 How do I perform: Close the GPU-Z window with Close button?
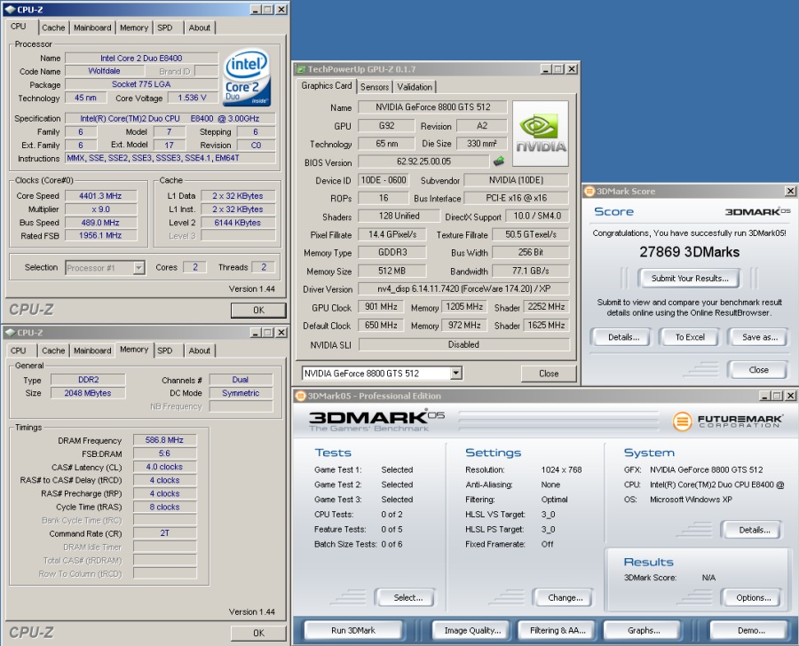[x=549, y=374]
